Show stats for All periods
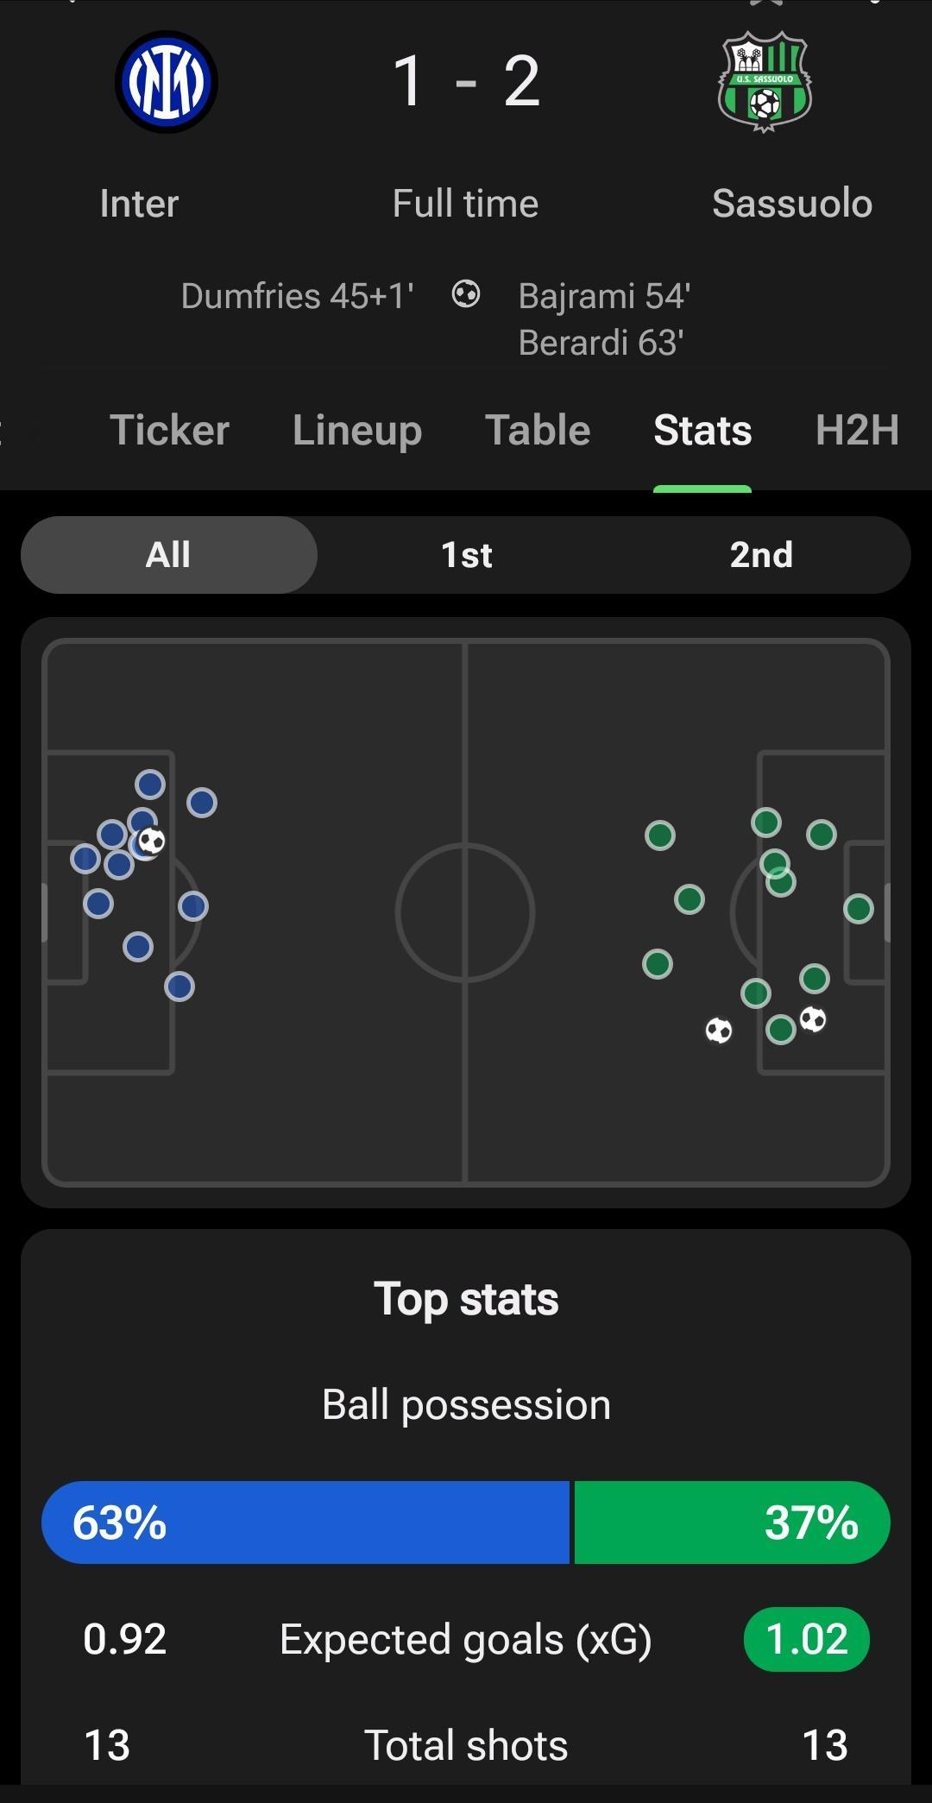Screen dimensions: 932x1803 (x=169, y=555)
